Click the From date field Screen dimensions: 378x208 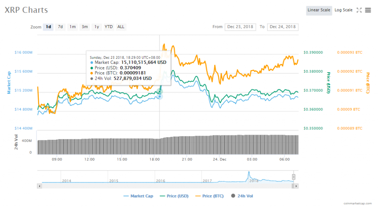pos(240,27)
